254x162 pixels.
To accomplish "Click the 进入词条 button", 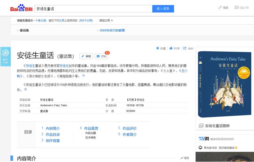I will [163, 9].
